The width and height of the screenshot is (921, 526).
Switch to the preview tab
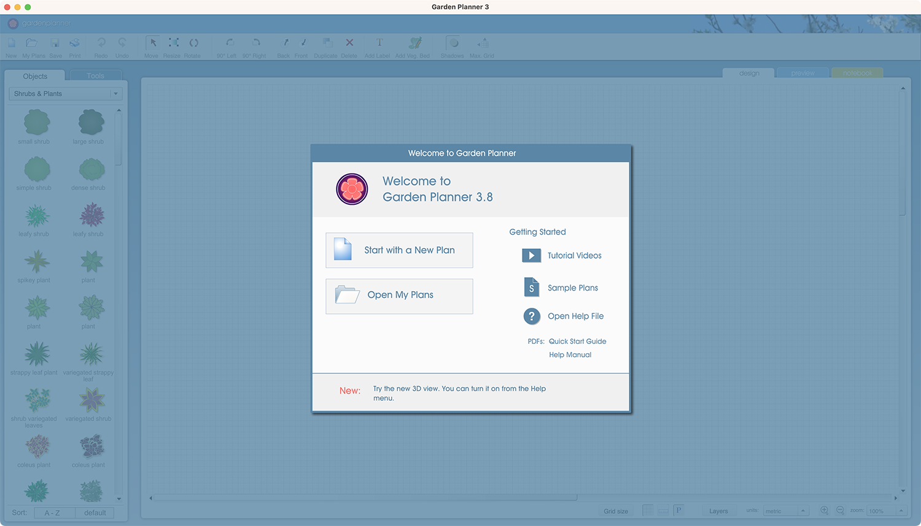coord(803,73)
